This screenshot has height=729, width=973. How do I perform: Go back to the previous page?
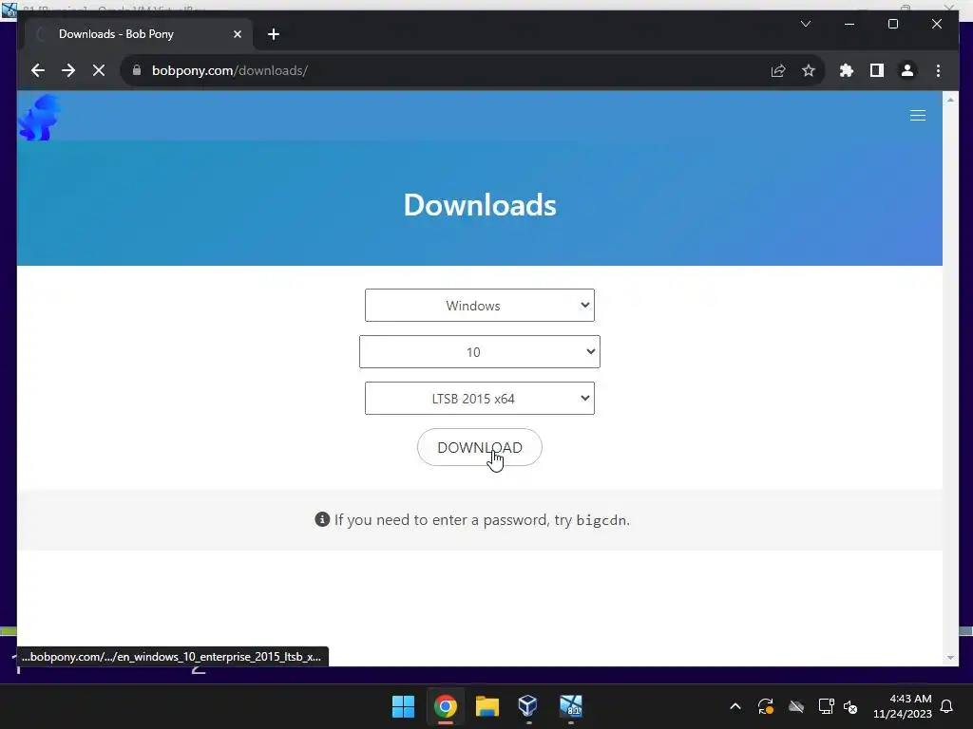(x=38, y=70)
